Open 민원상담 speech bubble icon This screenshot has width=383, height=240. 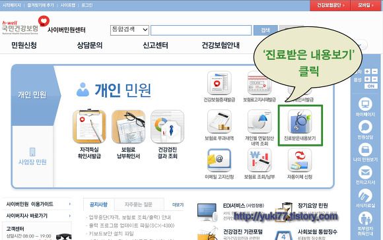pyautogui.click(x=365, y=127)
